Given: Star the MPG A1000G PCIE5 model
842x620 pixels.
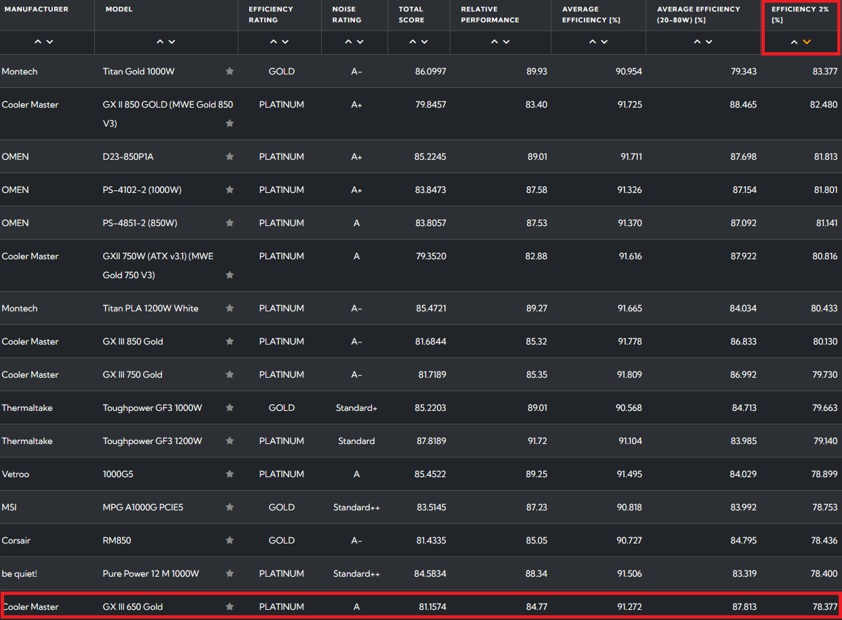Looking at the screenshot, I should tap(230, 507).
